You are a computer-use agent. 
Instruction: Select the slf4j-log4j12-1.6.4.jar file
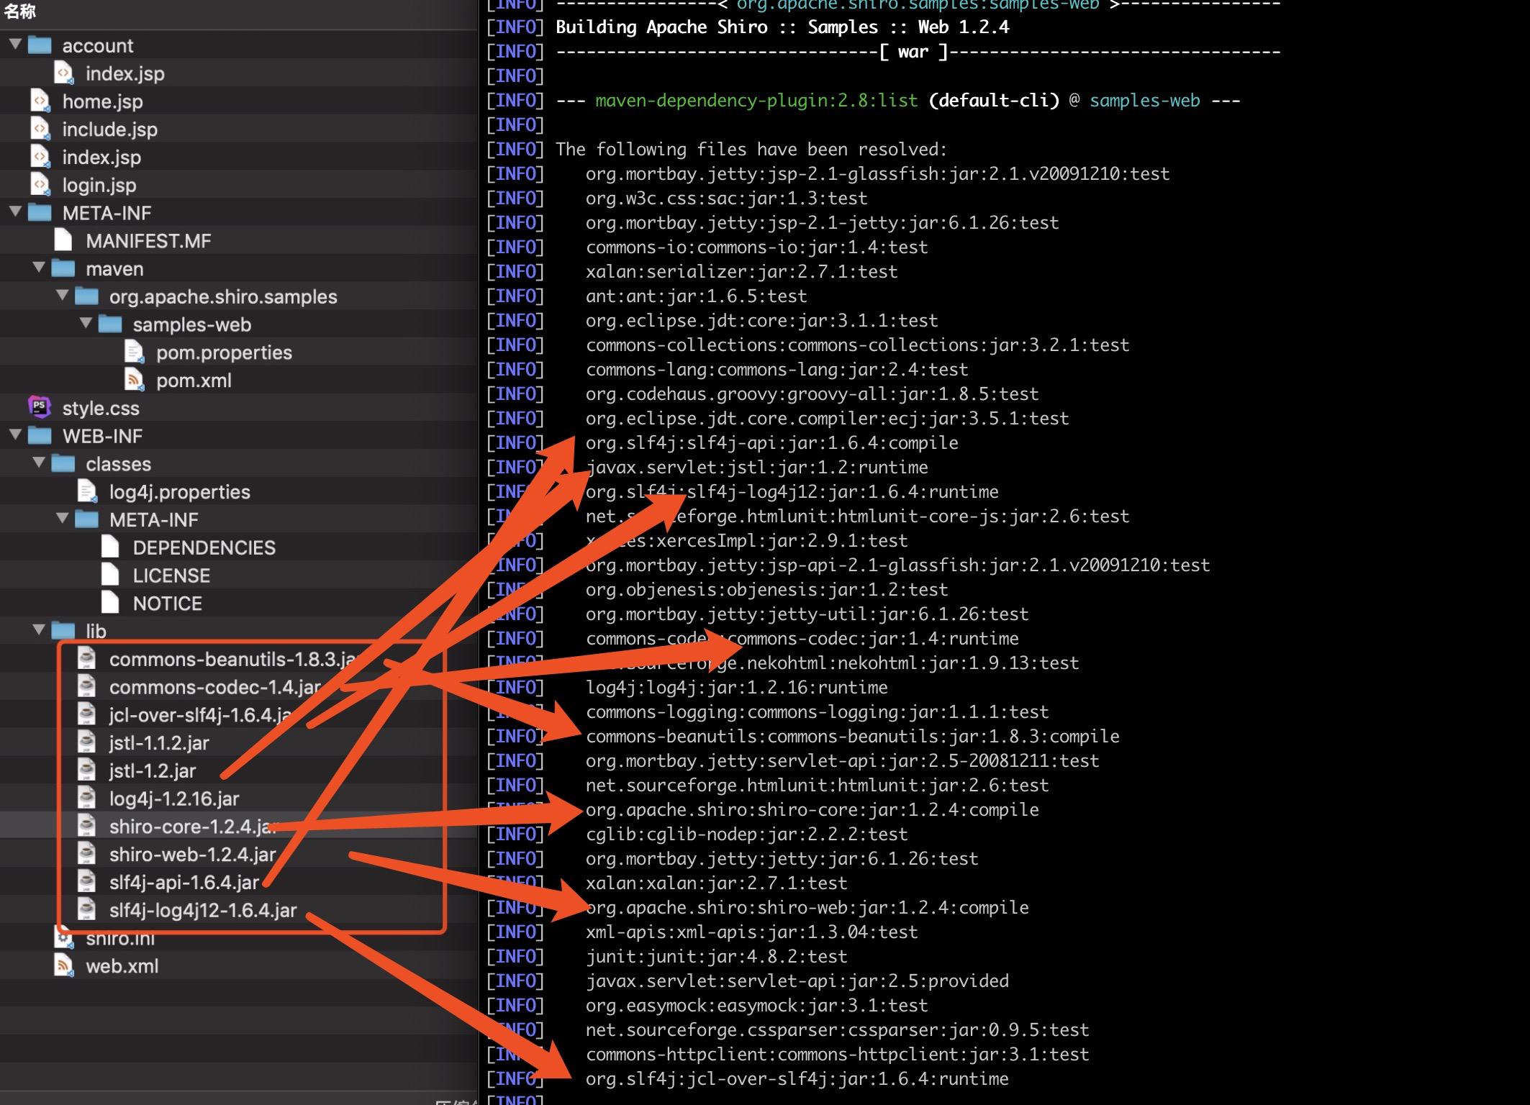coord(239,910)
